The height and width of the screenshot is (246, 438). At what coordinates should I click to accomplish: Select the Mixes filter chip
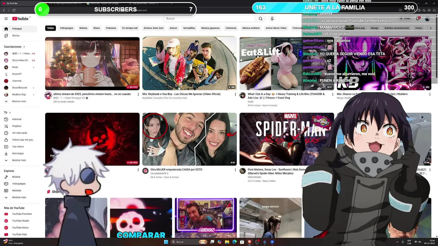pos(96,28)
